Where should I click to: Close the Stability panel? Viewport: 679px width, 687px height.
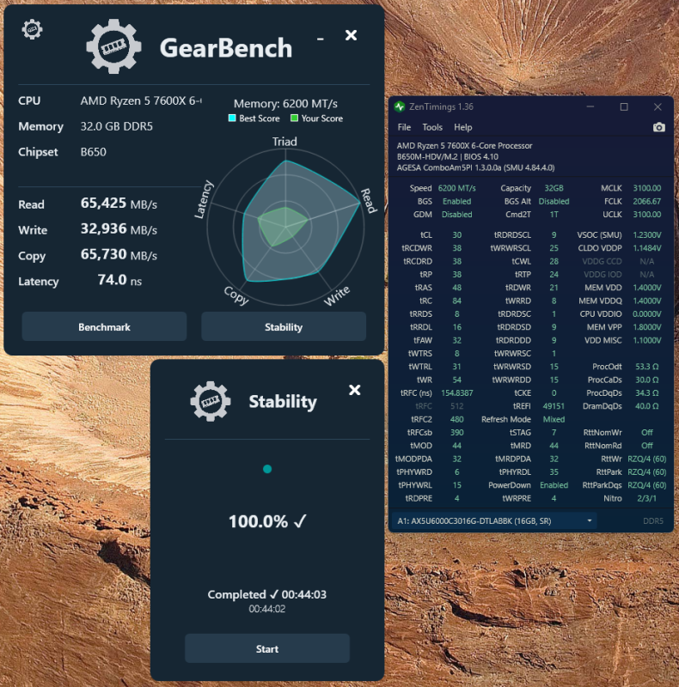point(354,390)
